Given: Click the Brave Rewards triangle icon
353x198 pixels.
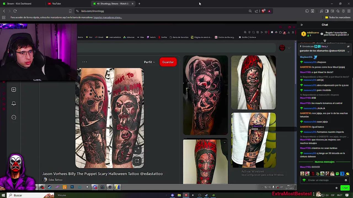Looking at the screenshot, I should pyautogui.click(x=269, y=11).
